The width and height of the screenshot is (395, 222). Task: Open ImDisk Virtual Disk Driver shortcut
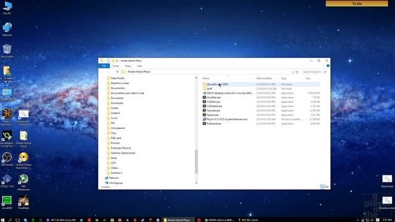(23, 160)
